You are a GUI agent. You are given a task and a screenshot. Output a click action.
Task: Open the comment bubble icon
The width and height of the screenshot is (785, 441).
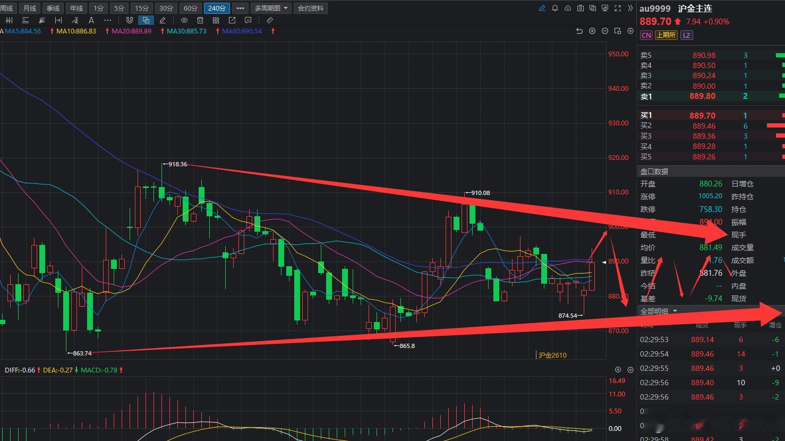248,20
